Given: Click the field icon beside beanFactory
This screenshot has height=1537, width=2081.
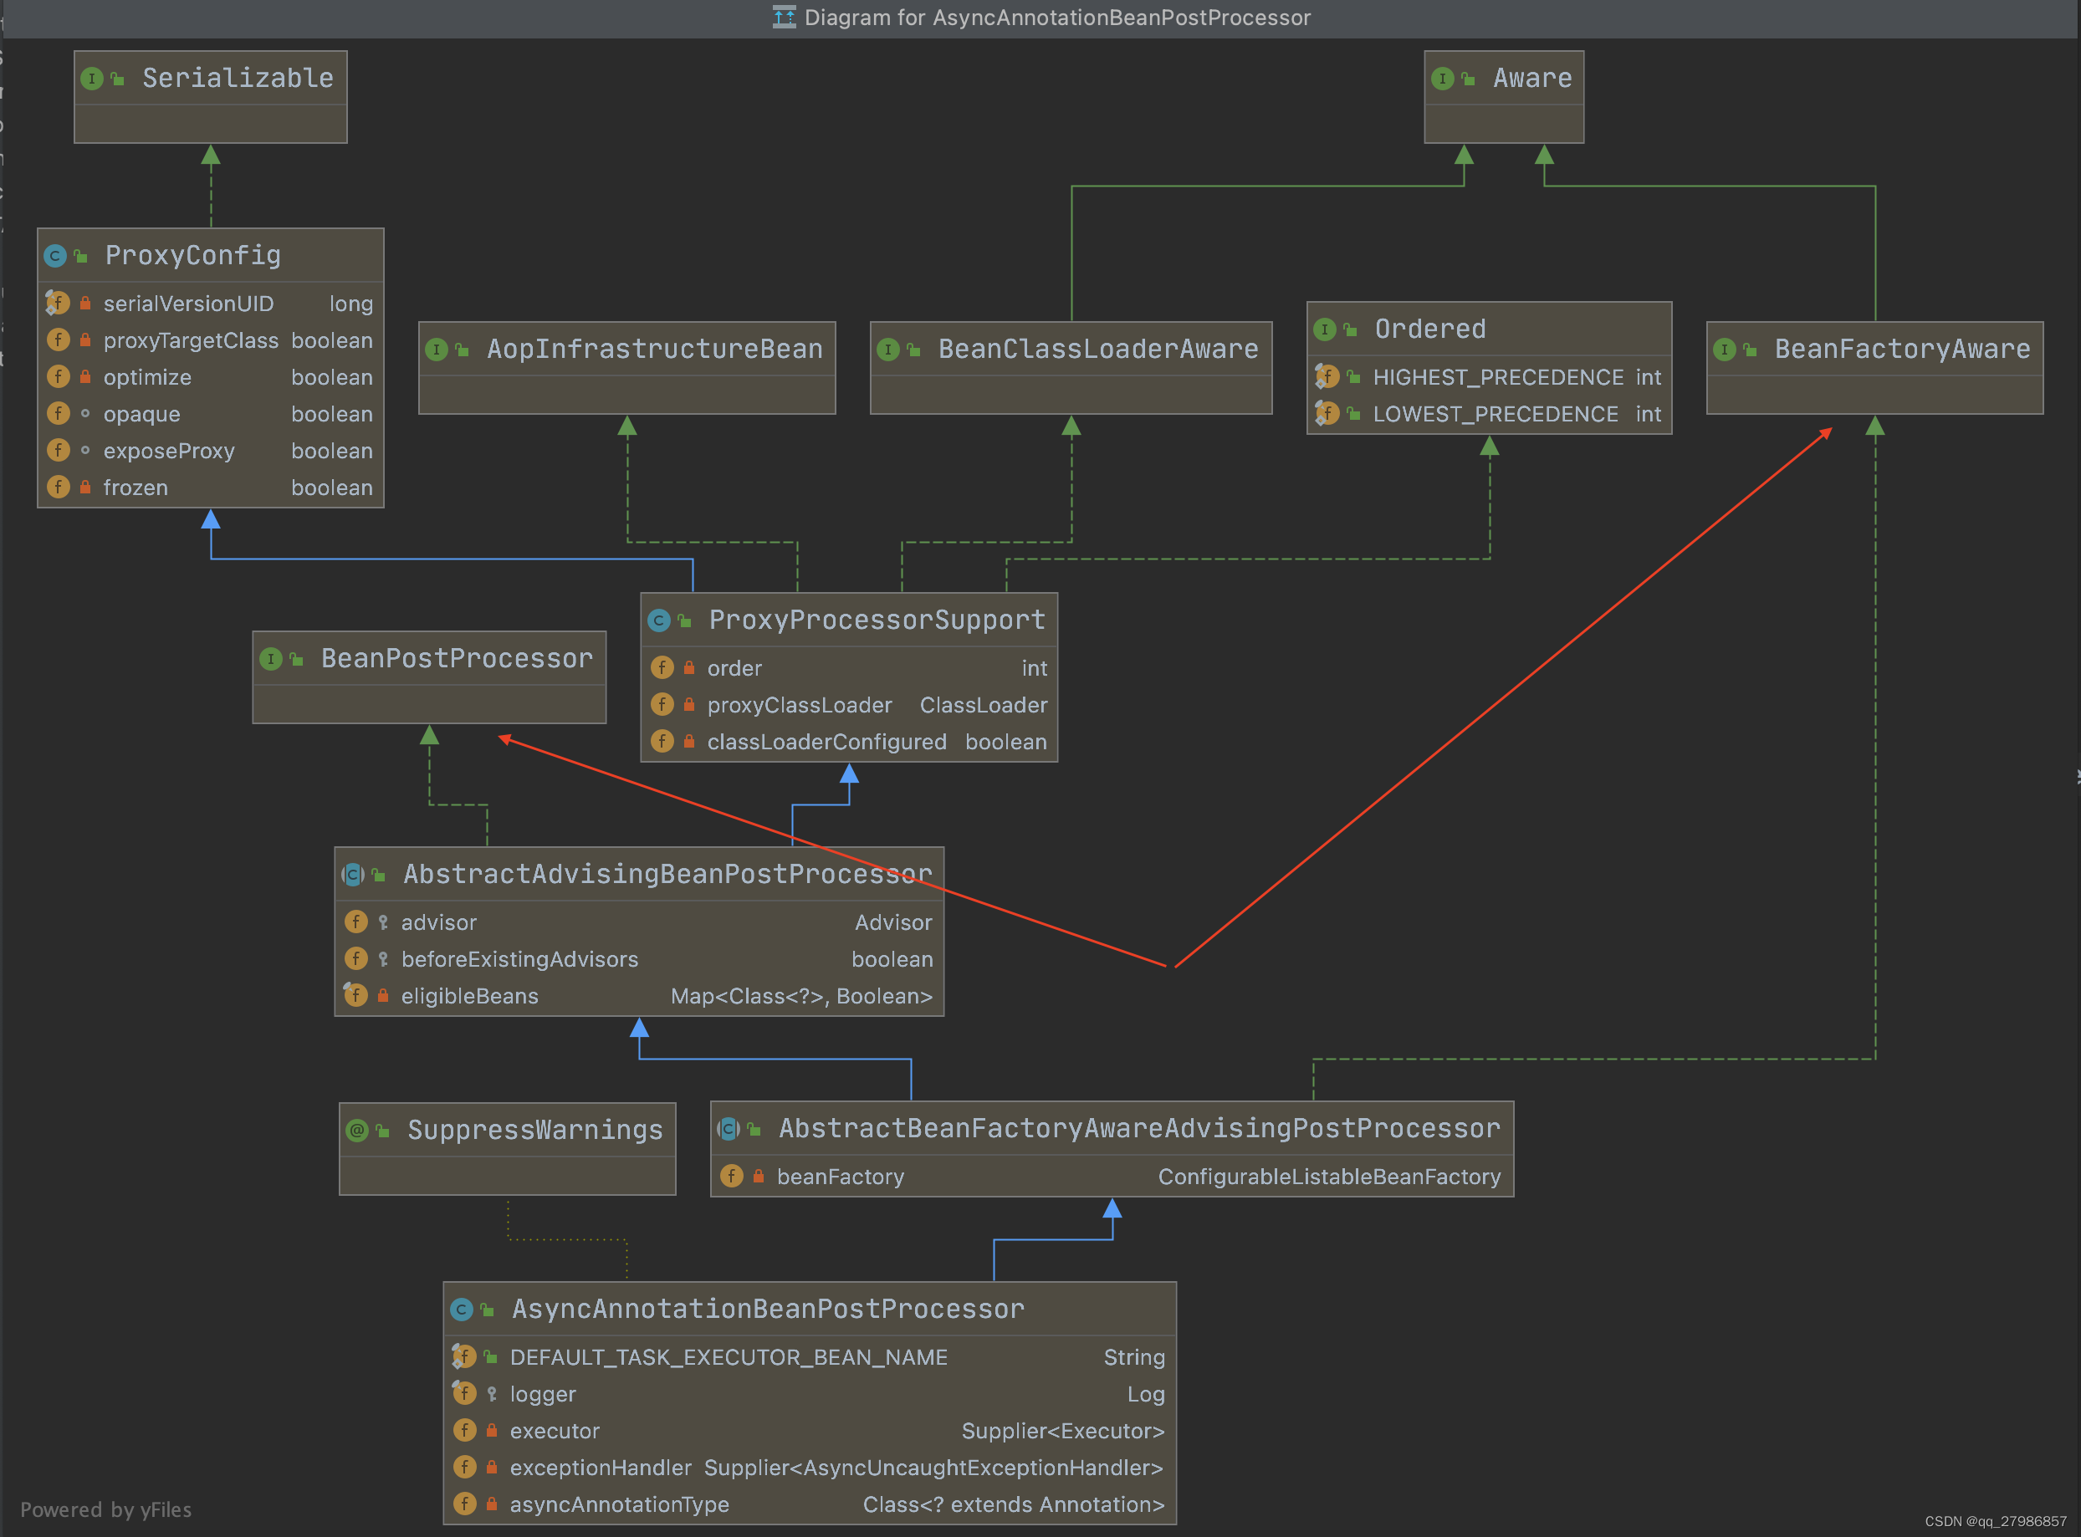Looking at the screenshot, I should click(x=732, y=1176).
